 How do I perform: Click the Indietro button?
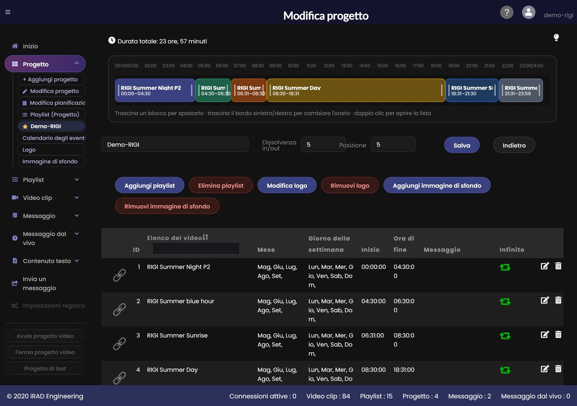click(x=514, y=145)
